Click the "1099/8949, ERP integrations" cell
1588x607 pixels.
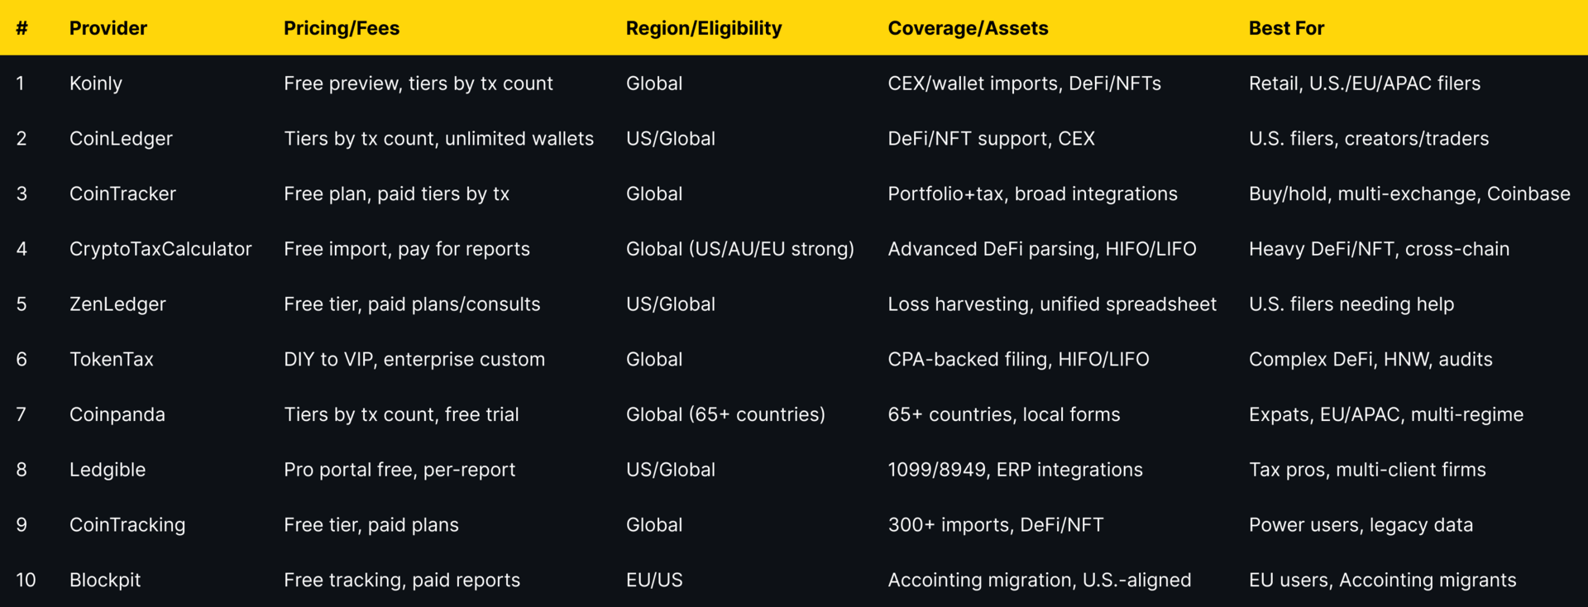point(1015,470)
